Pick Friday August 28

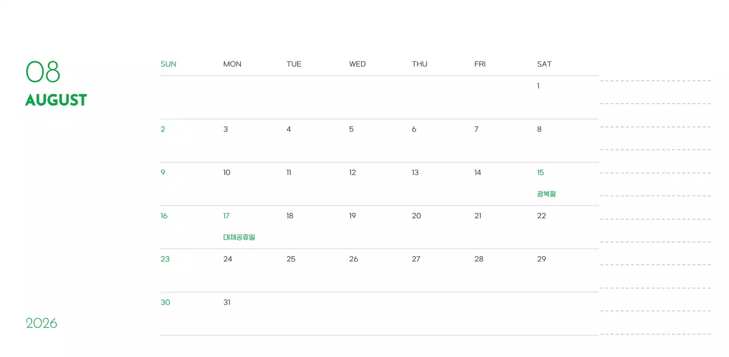tap(478, 259)
